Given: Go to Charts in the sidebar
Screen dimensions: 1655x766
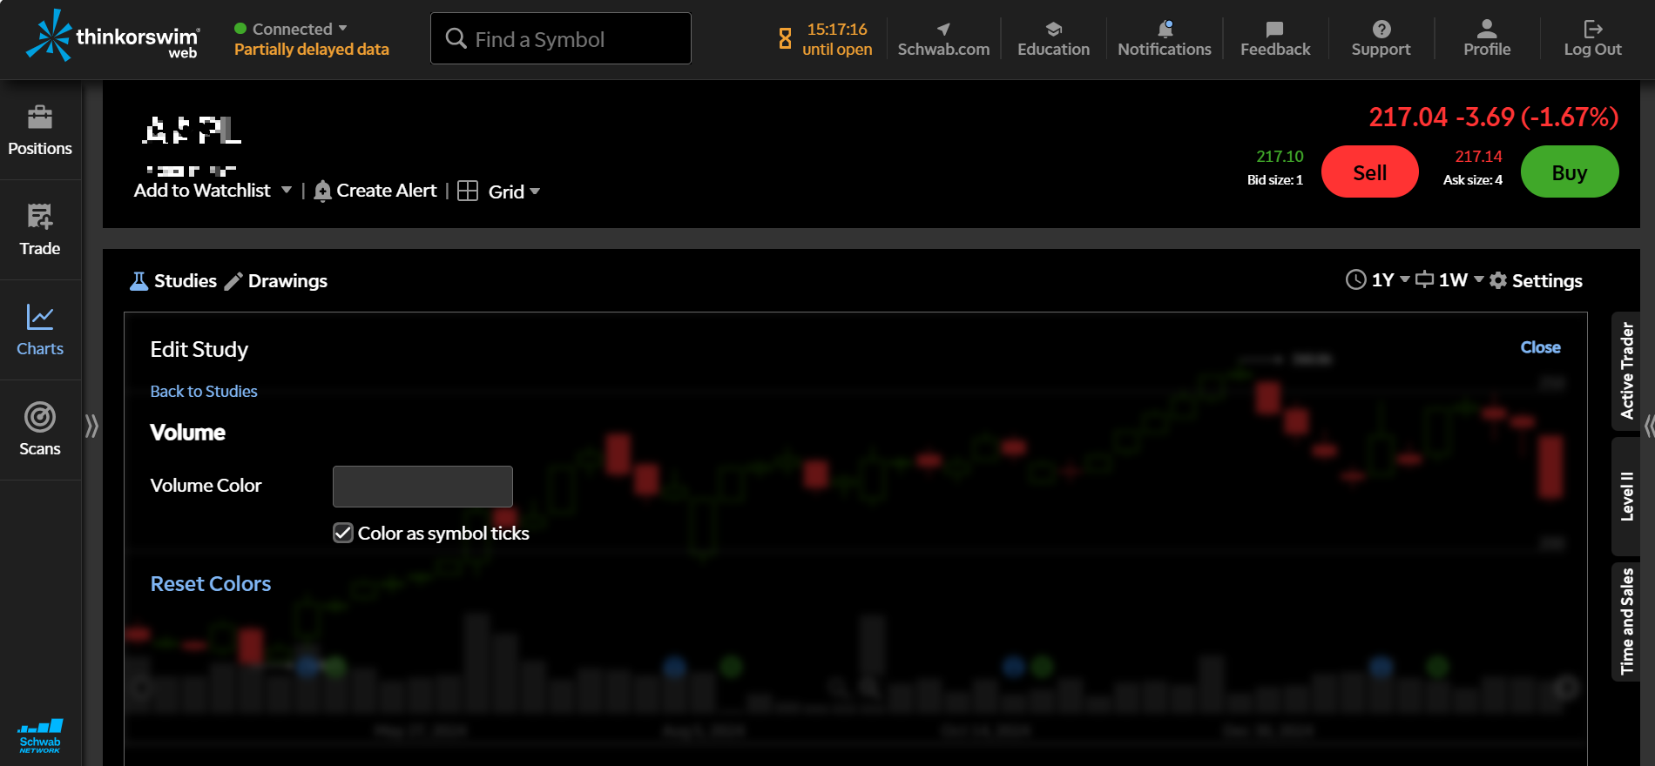Looking at the screenshot, I should 40,330.
